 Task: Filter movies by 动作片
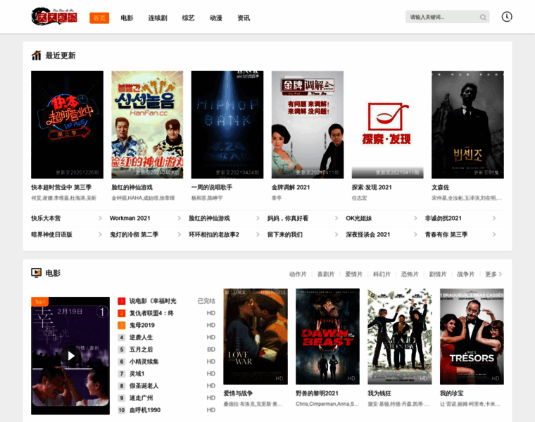298,274
